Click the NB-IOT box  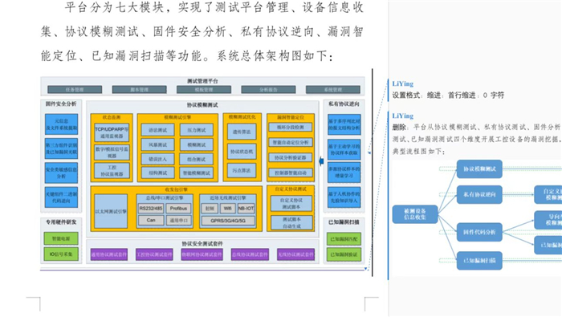[246, 209]
